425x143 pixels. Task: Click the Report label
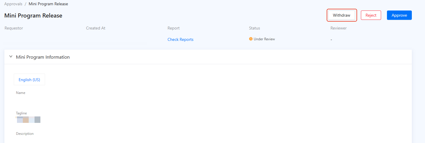click(x=174, y=28)
